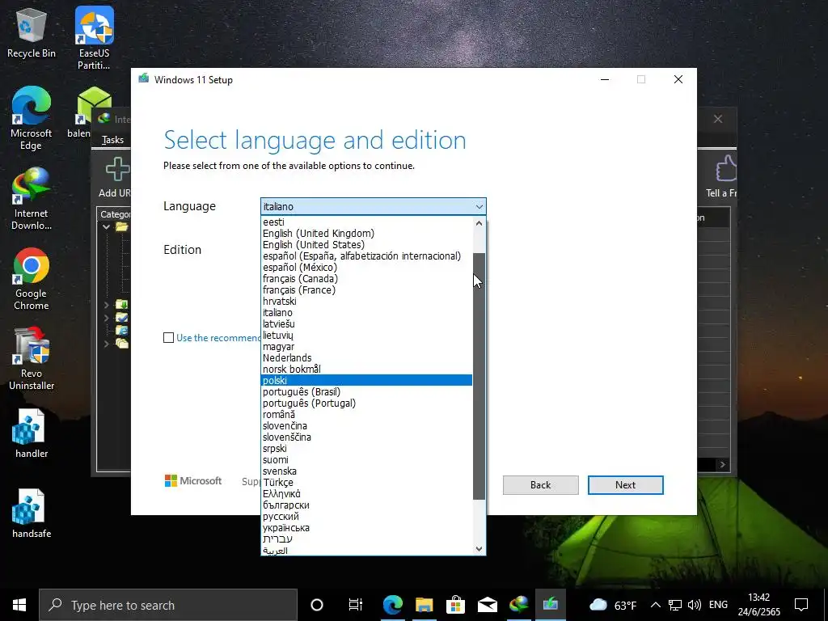Choose norsk bokmål from the list
828x621 pixels.
click(367, 369)
